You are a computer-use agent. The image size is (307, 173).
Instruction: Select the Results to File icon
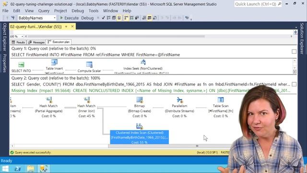[x=154, y=18]
